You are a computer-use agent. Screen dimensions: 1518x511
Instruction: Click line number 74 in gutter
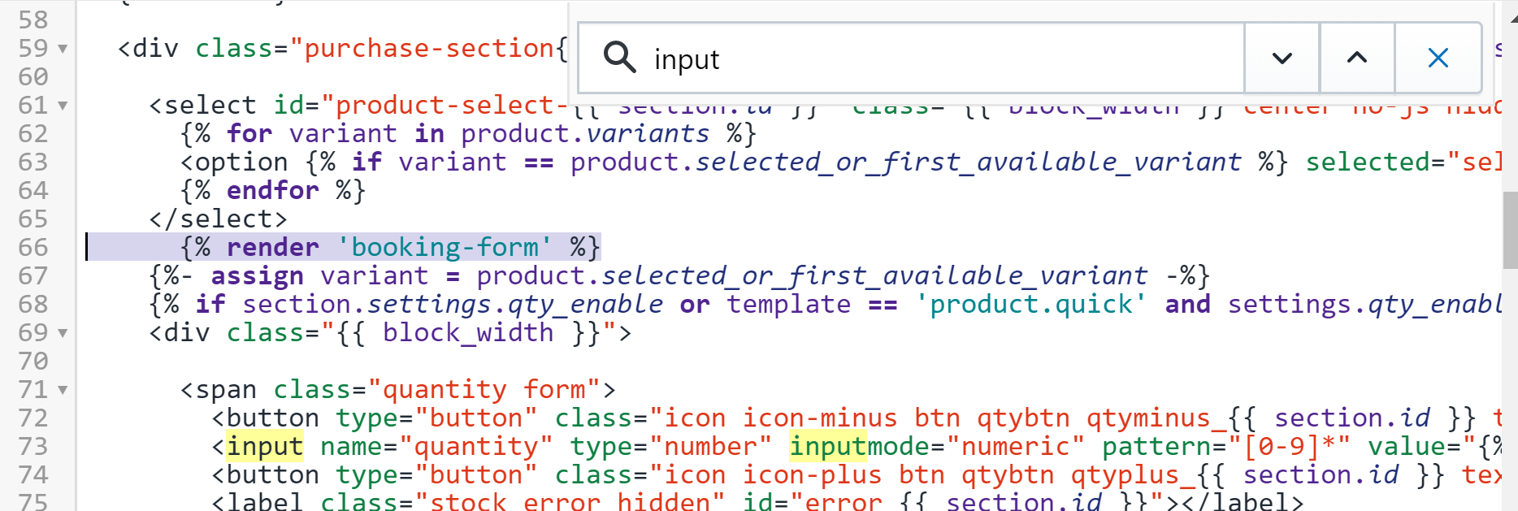(x=33, y=474)
